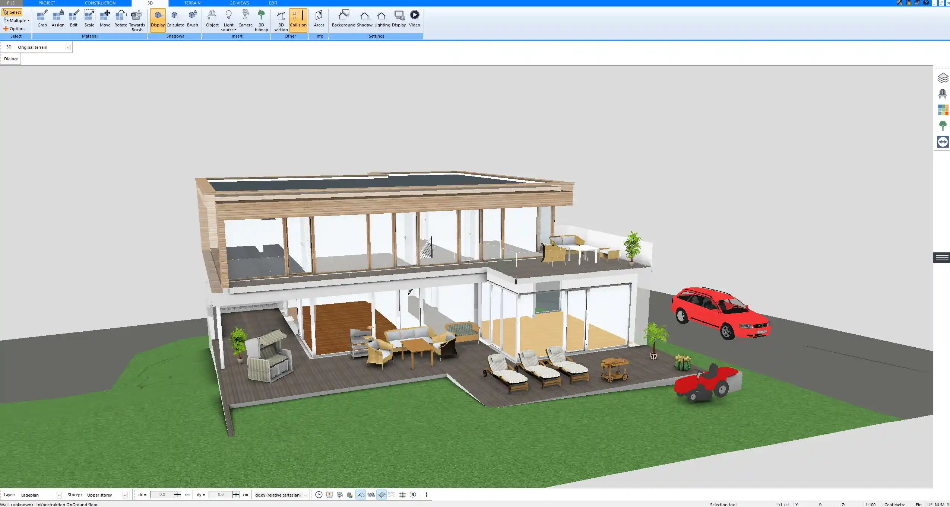Click the Options button in Select group
The width and height of the screenshot is (950, 507).
click(16, 28)
